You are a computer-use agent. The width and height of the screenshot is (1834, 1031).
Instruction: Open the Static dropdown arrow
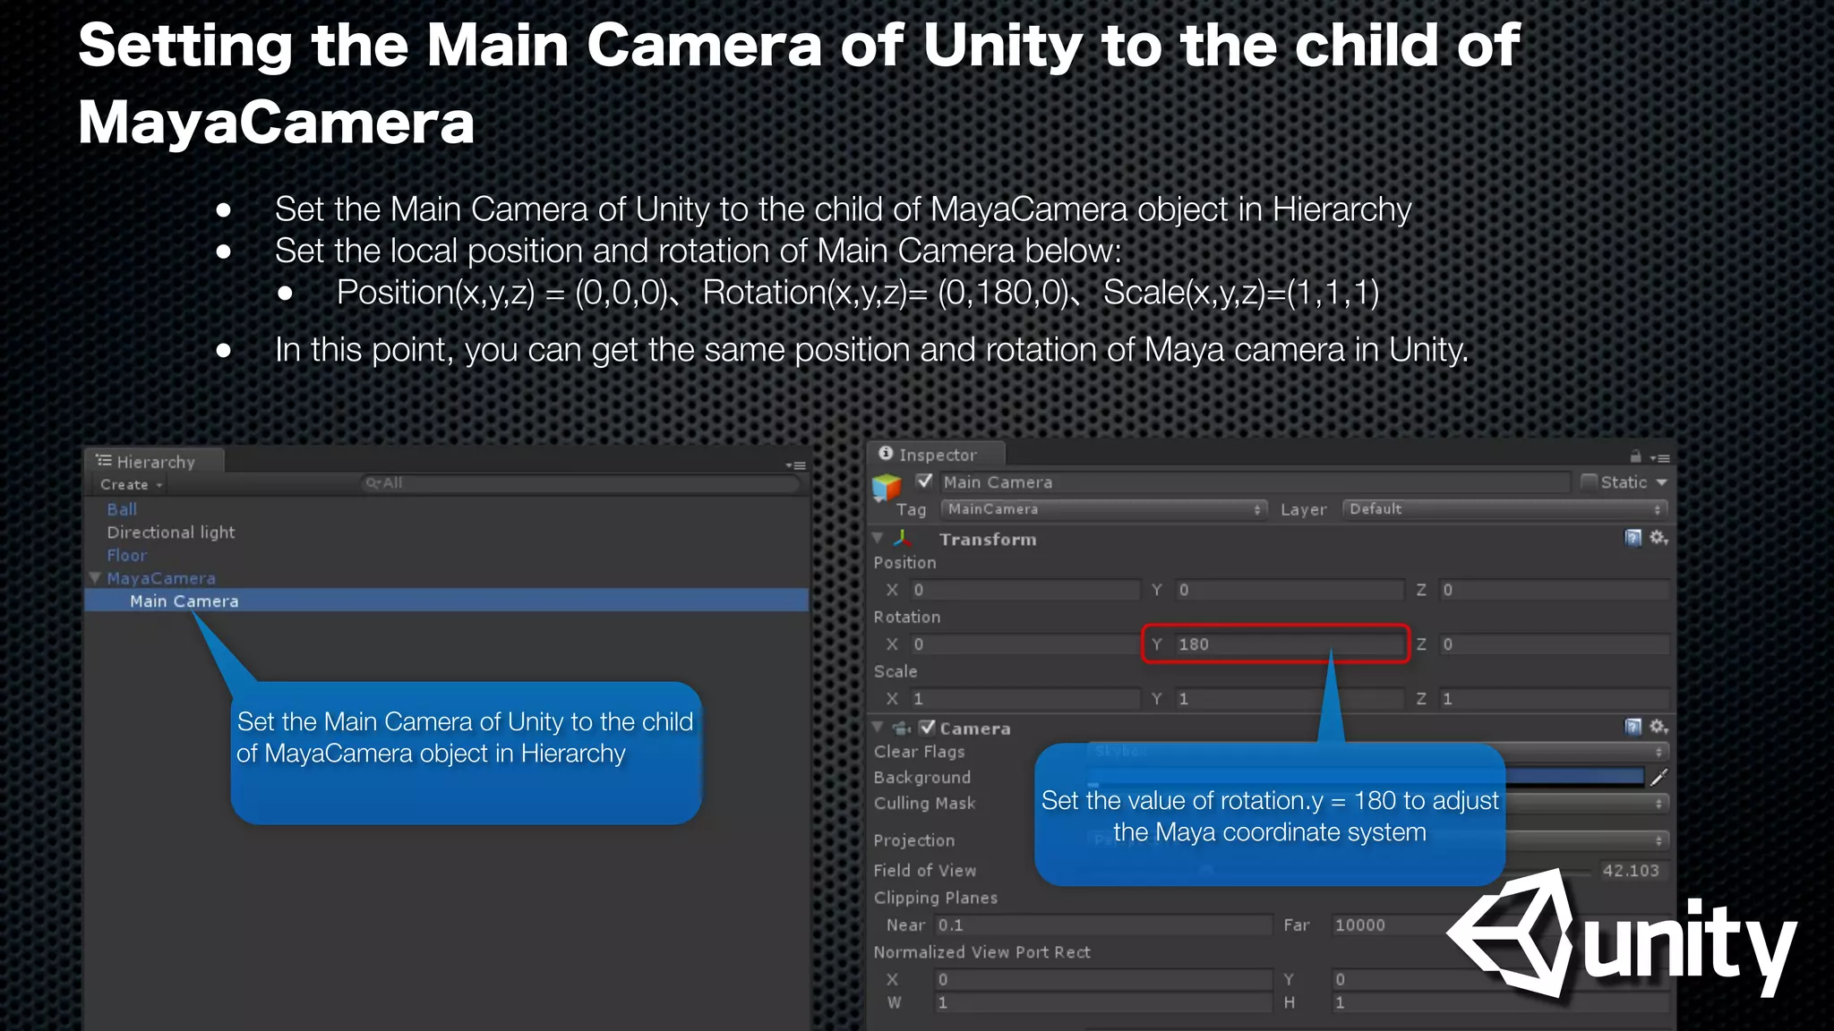[1661, 482]
